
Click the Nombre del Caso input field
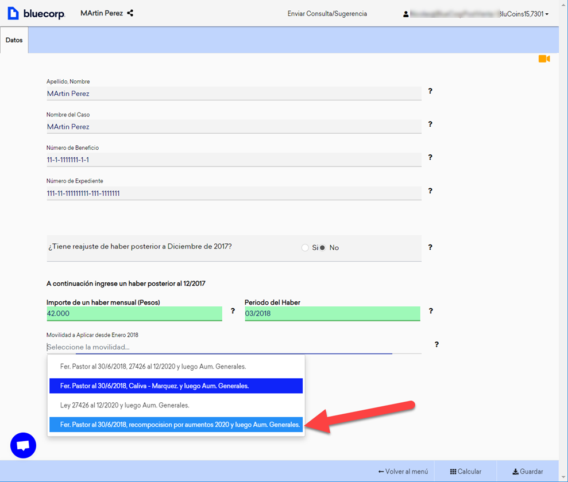pos(234,127)
